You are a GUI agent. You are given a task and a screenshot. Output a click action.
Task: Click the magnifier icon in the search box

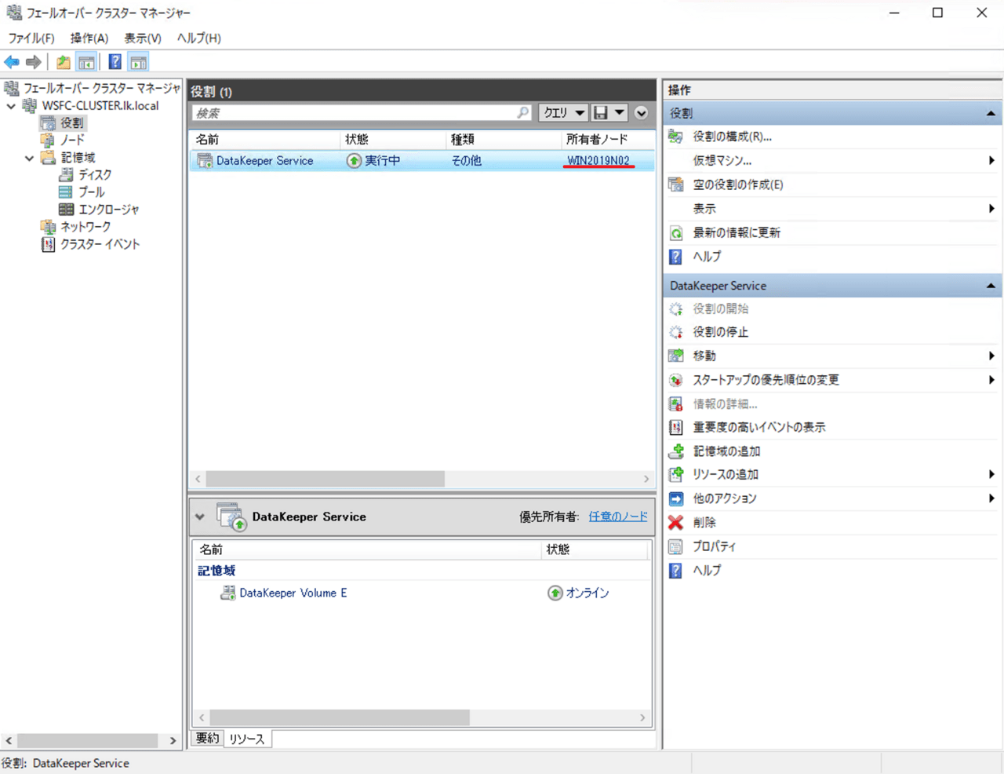523,113
